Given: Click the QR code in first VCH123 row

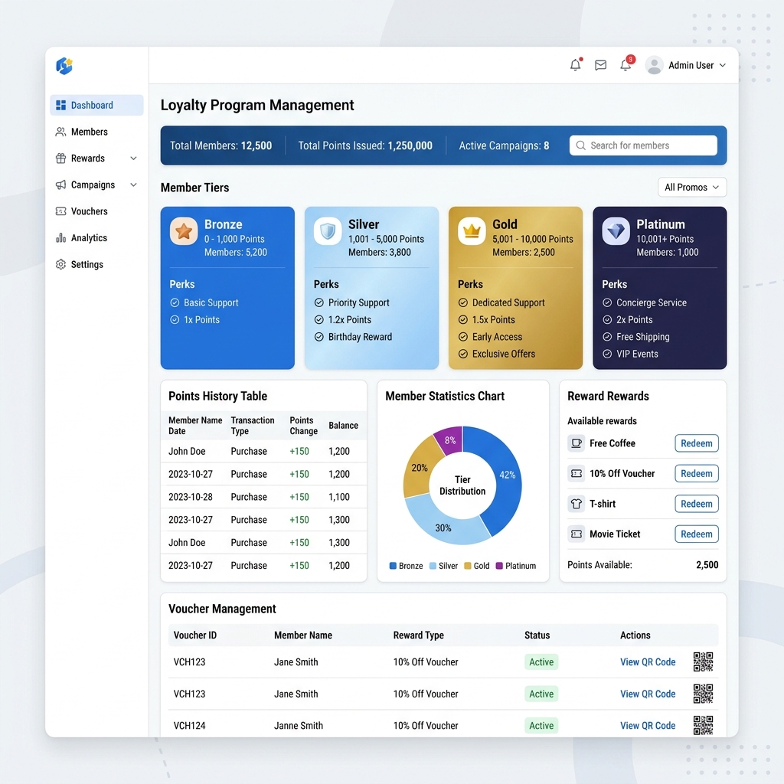Looking at the screenshot, I should click(703, 661).
